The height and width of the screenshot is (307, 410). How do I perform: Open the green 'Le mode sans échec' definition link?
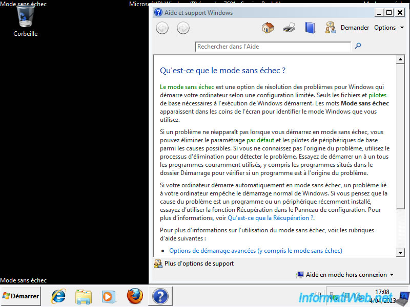coord(187,87)
